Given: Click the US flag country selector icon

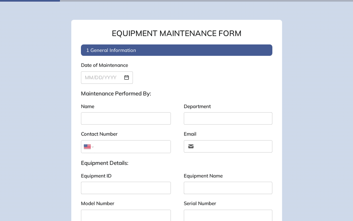Looking at the screenshot, I should pos(87,146).
